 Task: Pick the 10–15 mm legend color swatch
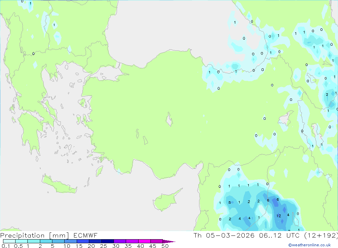[71, 241]
